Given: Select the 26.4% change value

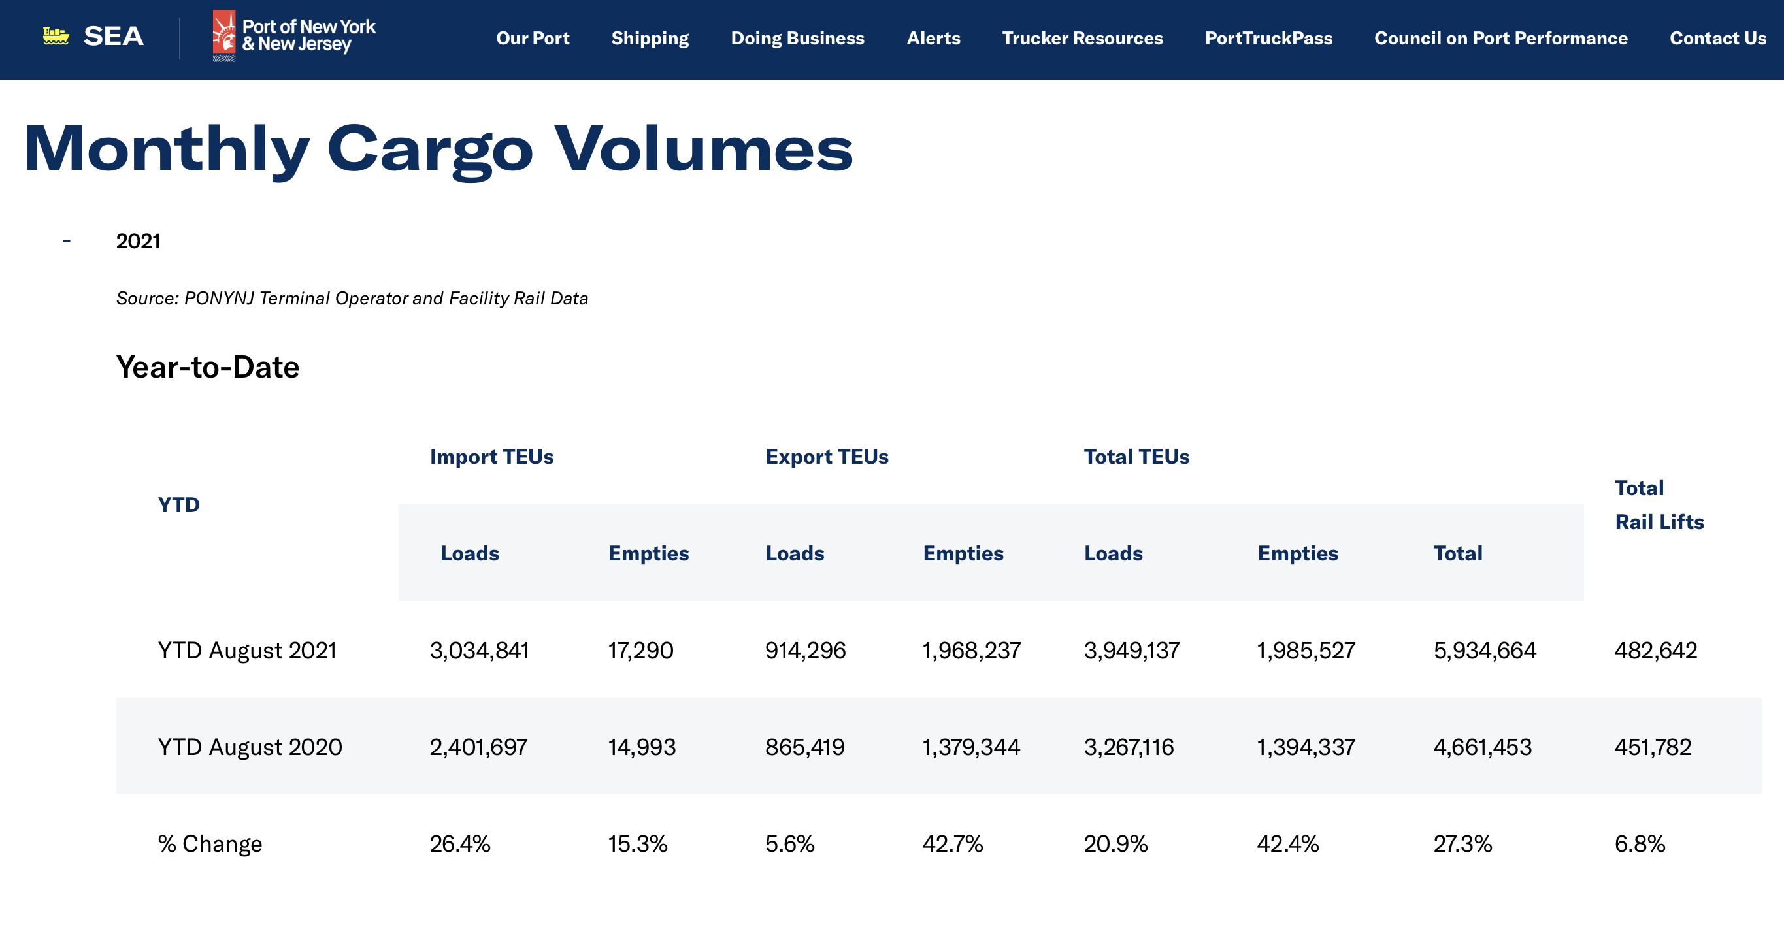Looking at the screenshot, I should tap(460, 844).
